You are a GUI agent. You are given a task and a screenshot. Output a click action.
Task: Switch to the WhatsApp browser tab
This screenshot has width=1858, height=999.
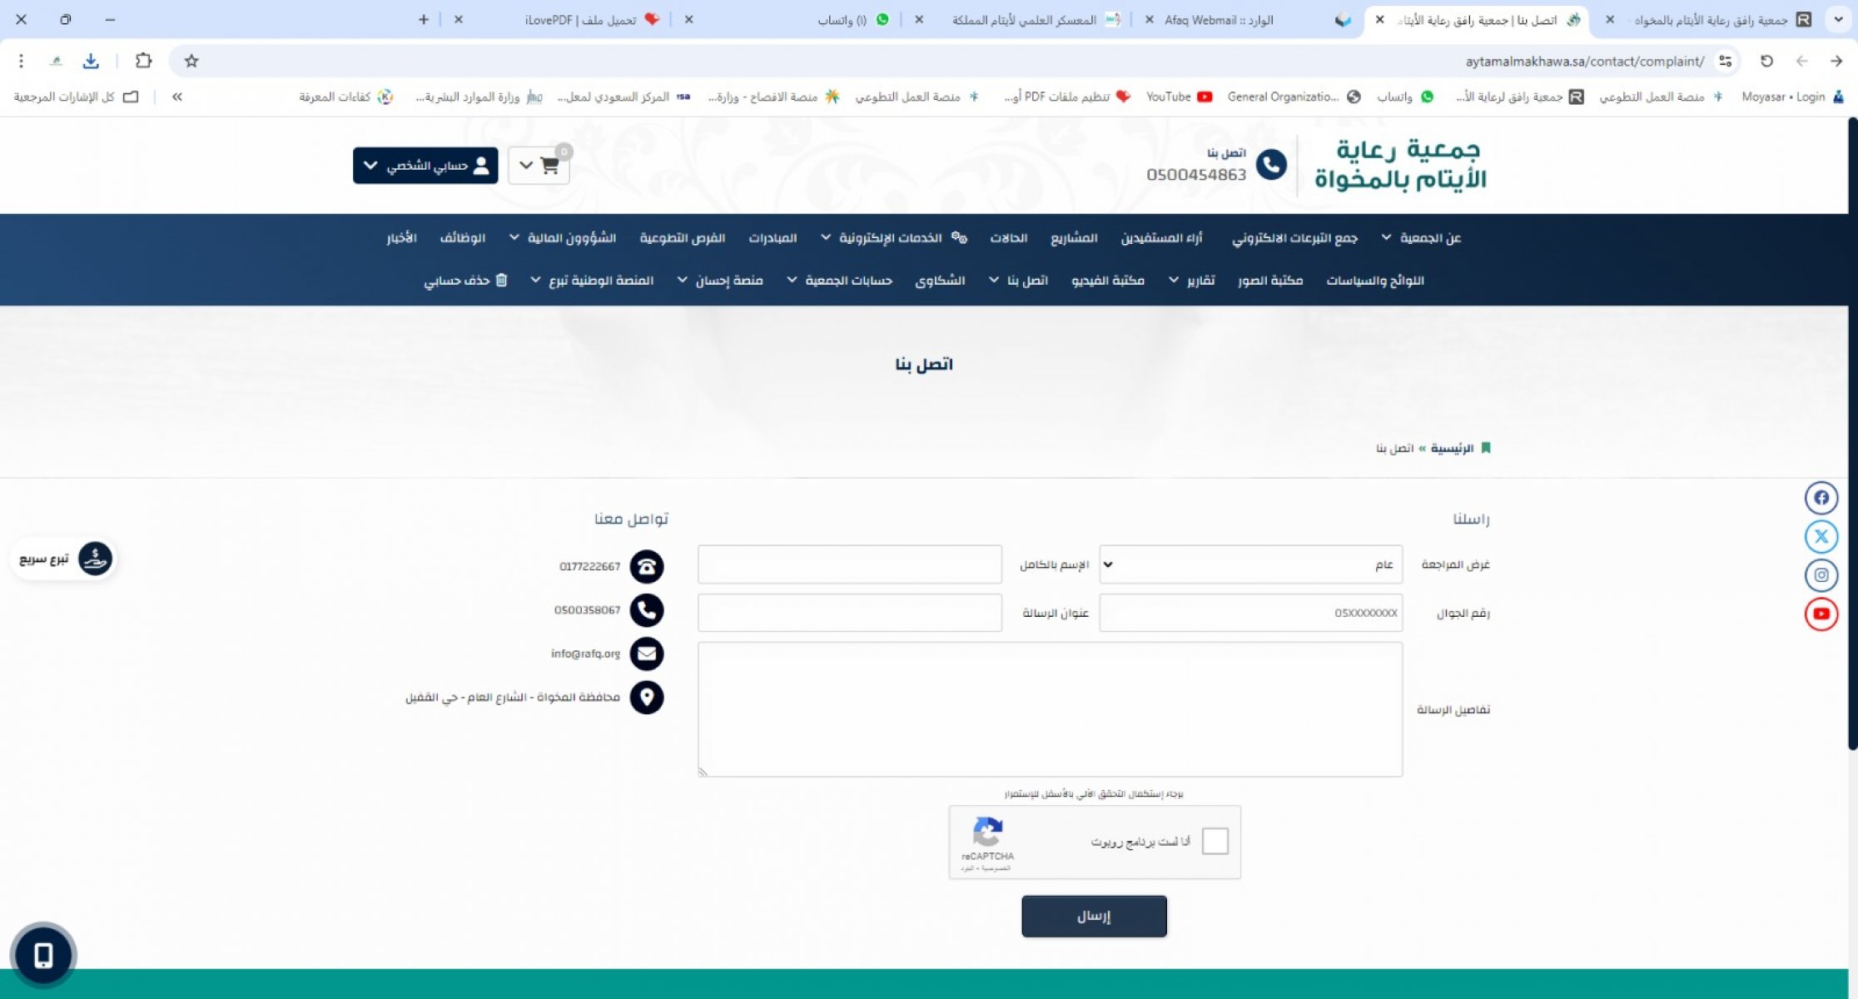[842, 20]
